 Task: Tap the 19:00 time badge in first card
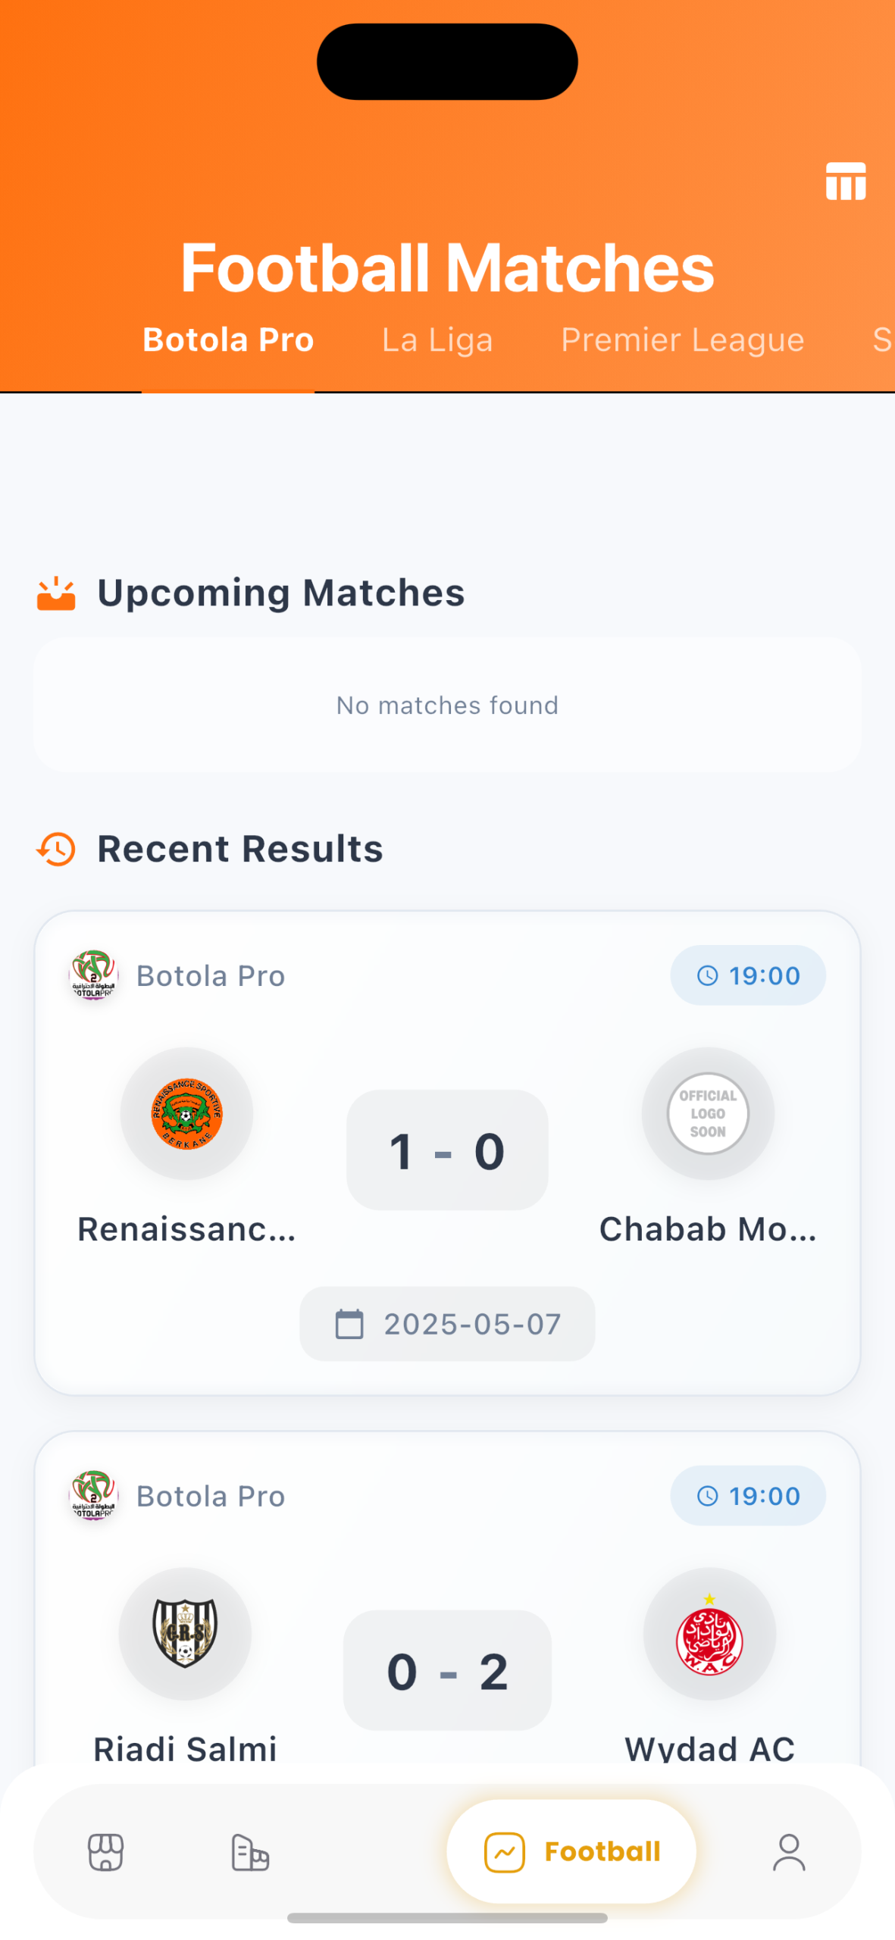pos(747,975)
